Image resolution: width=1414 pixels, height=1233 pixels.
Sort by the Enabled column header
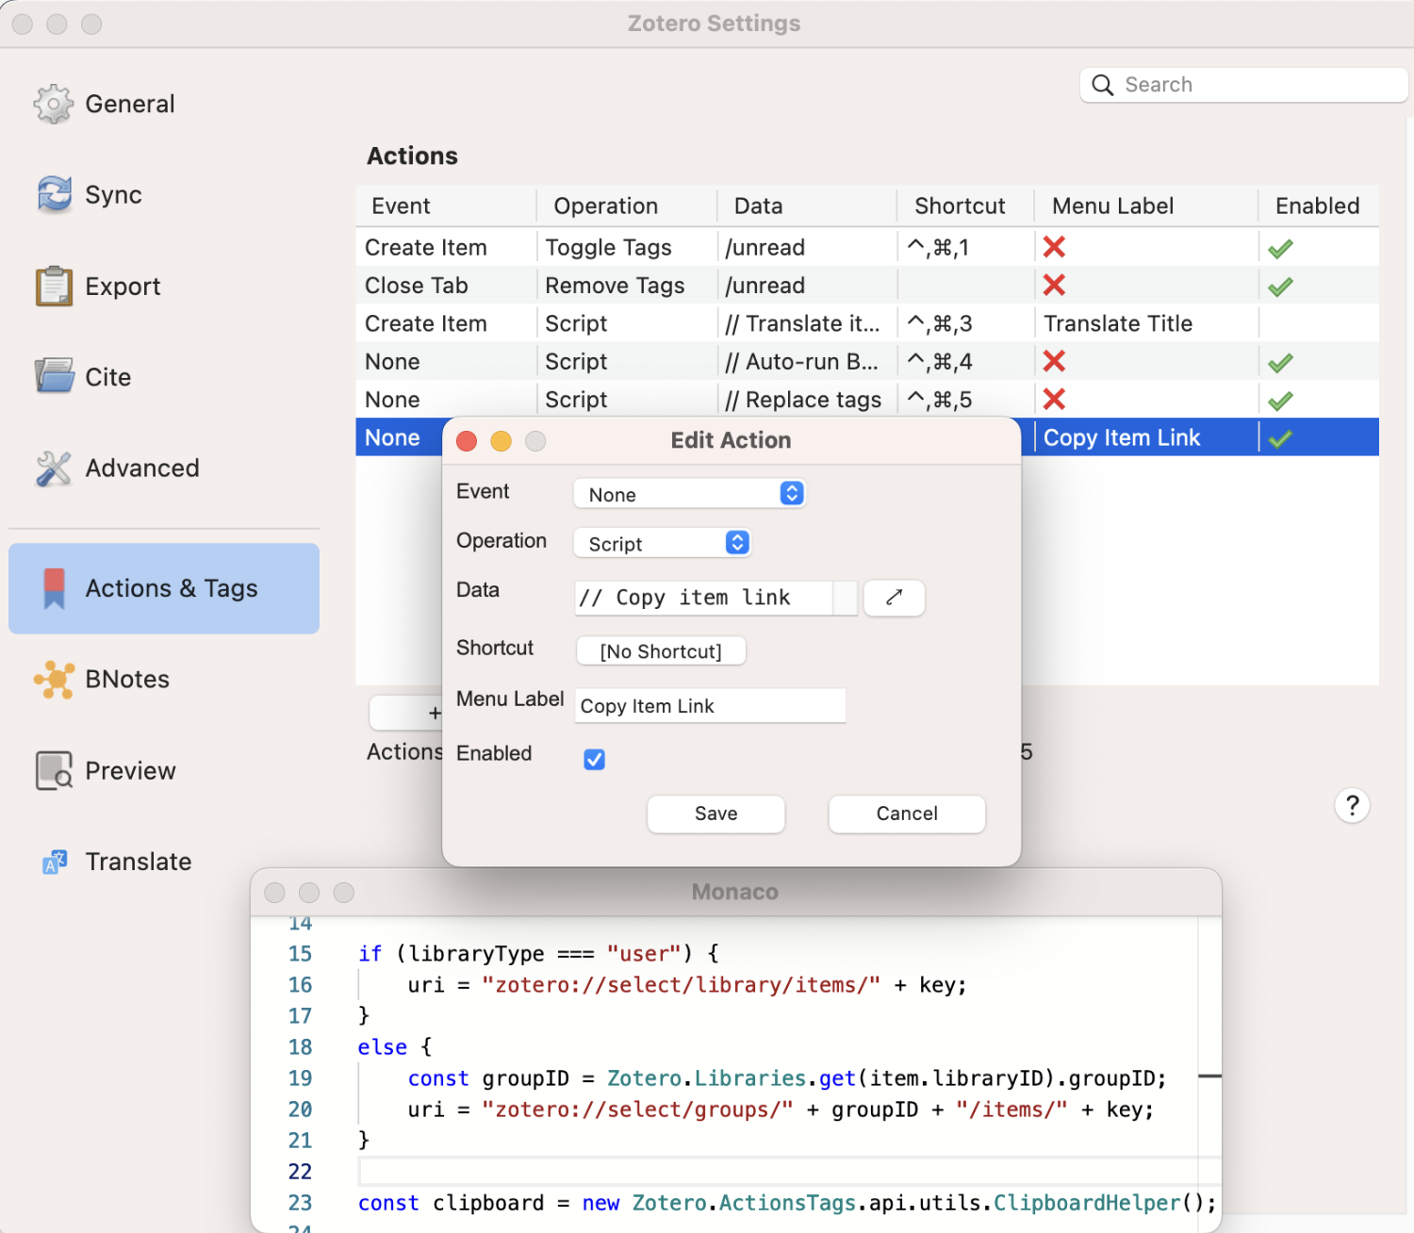tap(1317, 205)
